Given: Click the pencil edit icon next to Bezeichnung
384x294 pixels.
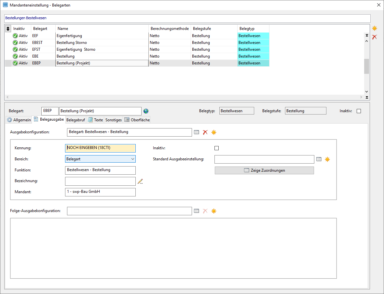Looking at the screenshot, I should click(x=140, y=181).
